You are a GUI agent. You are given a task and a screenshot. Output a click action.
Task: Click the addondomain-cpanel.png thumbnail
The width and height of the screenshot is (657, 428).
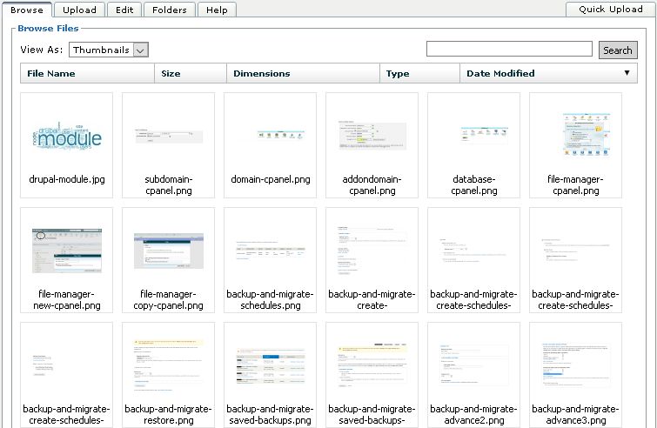(x=372, y=137)
